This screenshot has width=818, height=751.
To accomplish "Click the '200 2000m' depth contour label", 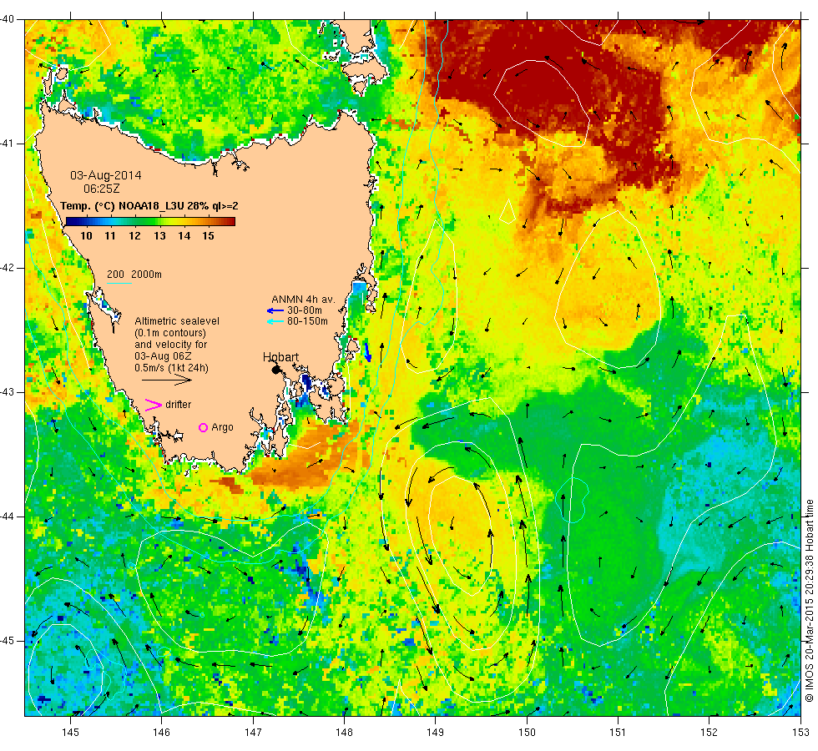I will tap(134, 275).
